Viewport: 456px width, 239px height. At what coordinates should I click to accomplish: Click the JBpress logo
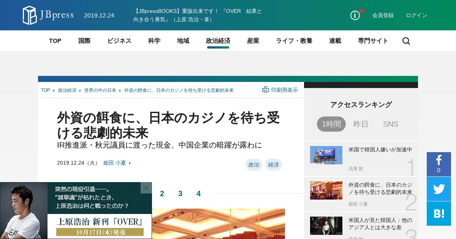coord(48,15)
